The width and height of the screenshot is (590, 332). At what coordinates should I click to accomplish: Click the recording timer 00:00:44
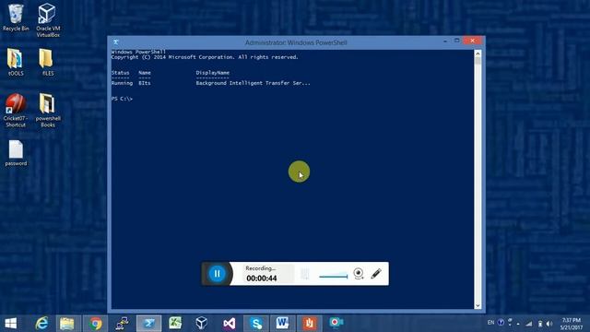pyautogui.click(x=262, y=279)
